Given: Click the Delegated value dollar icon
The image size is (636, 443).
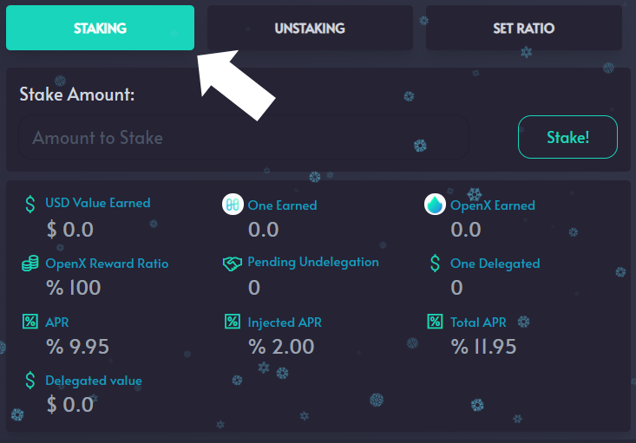Looking at the screenshot, I should click(x=30, y=381).
